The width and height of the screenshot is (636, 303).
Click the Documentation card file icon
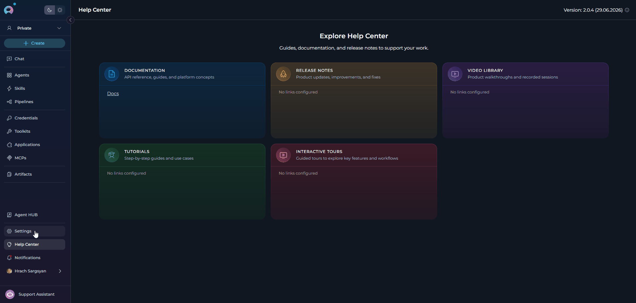click(x=112, y=74)
